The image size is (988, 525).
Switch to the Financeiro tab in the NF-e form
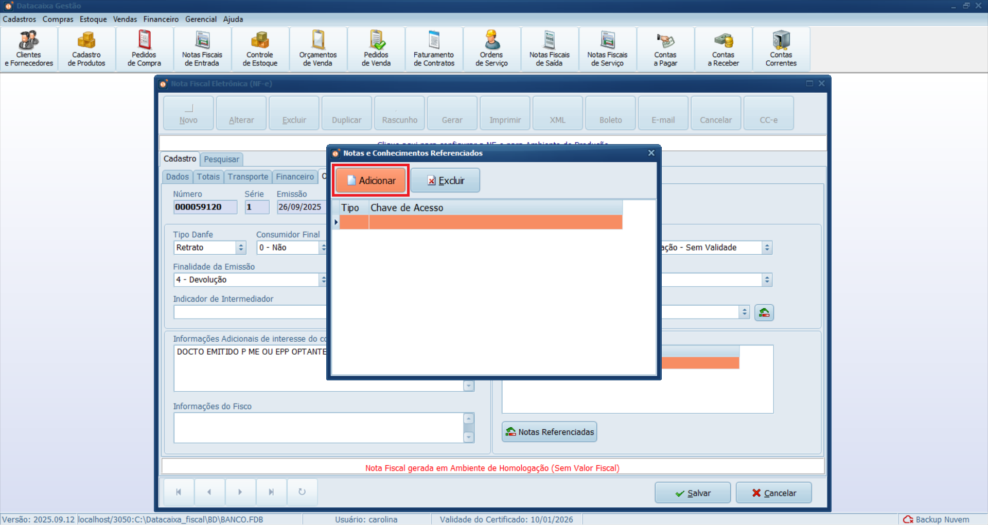(x=295, y=177)
